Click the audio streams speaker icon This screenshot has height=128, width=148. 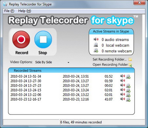point(96,39)
